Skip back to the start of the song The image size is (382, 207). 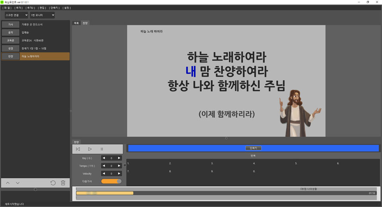tap(78, 149)
